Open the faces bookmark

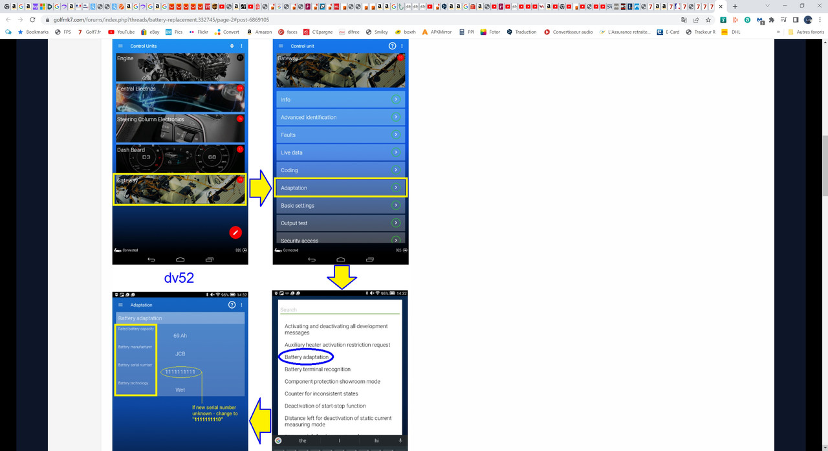pos(288,32)
